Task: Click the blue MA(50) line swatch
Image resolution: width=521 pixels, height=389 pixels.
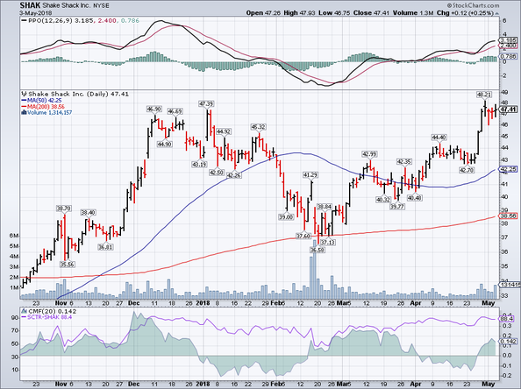Action: pos(24,101)
